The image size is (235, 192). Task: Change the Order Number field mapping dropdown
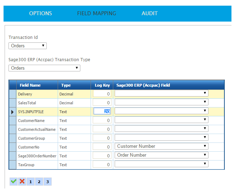coord(161,155)
